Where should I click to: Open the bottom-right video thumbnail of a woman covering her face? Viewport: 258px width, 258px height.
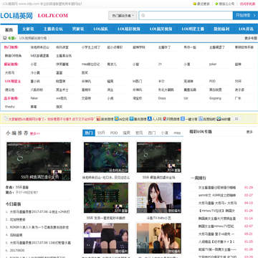point(159,238)
